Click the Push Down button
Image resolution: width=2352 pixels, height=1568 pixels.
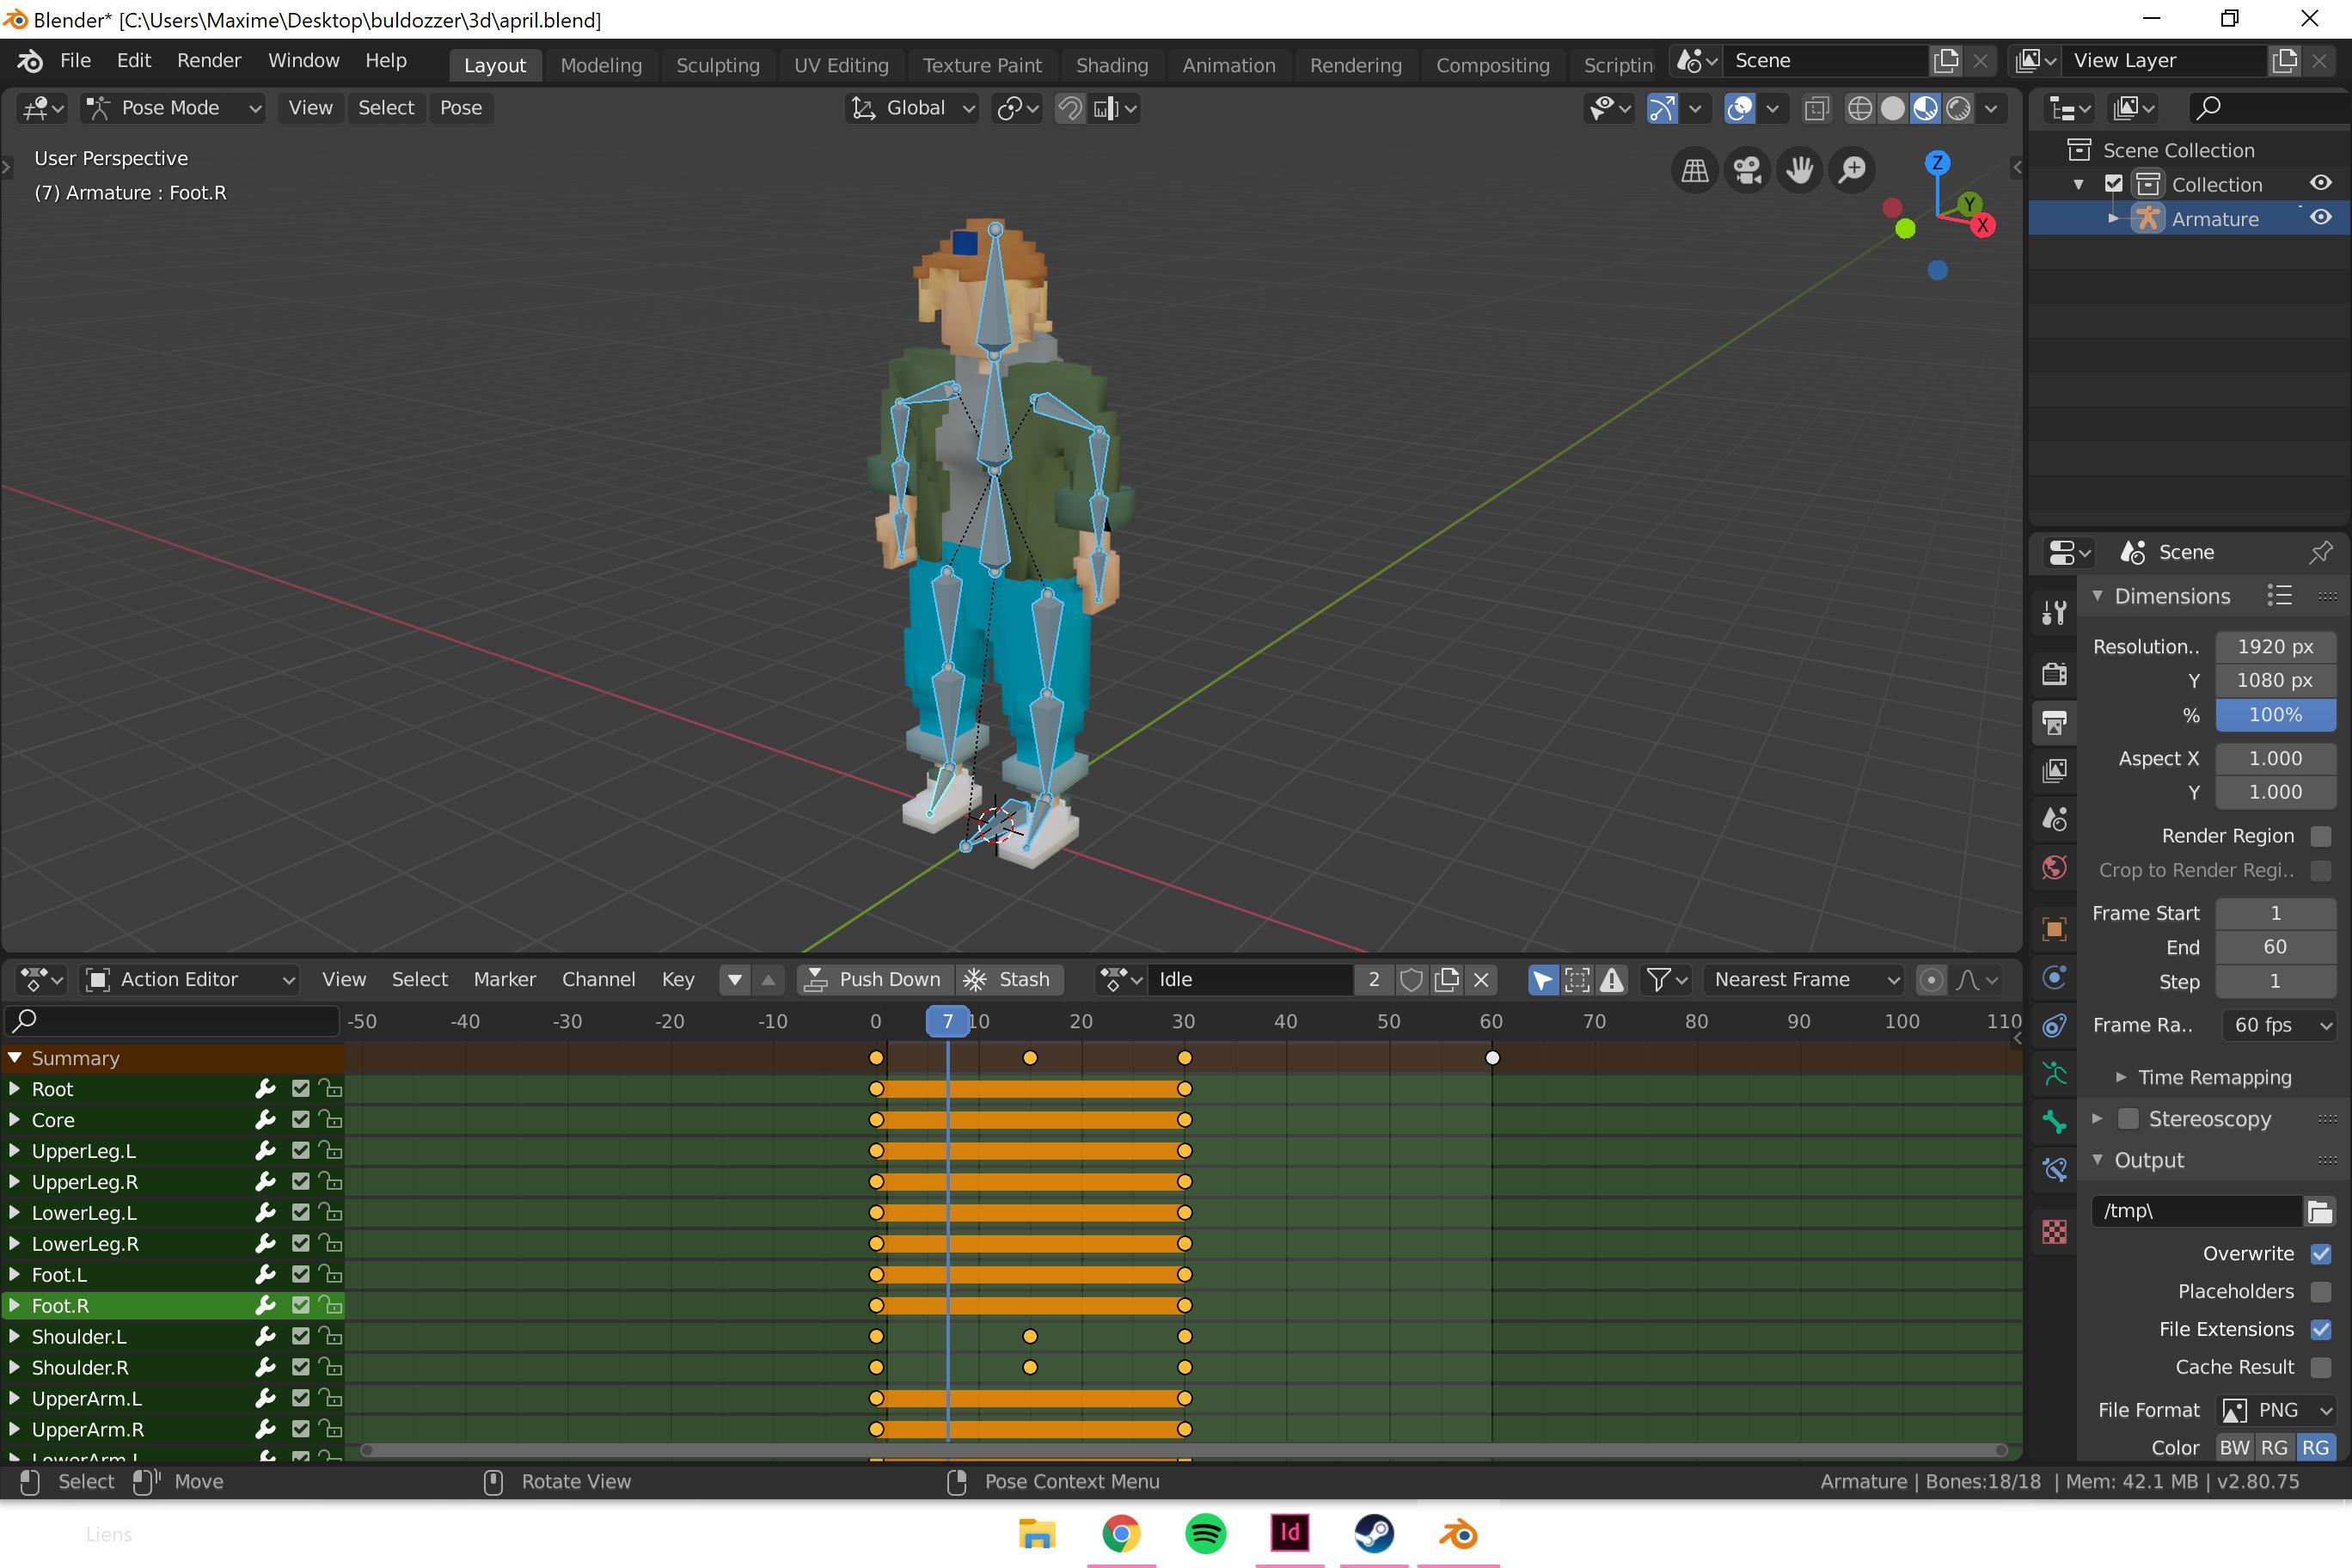(x=875, y=979)
